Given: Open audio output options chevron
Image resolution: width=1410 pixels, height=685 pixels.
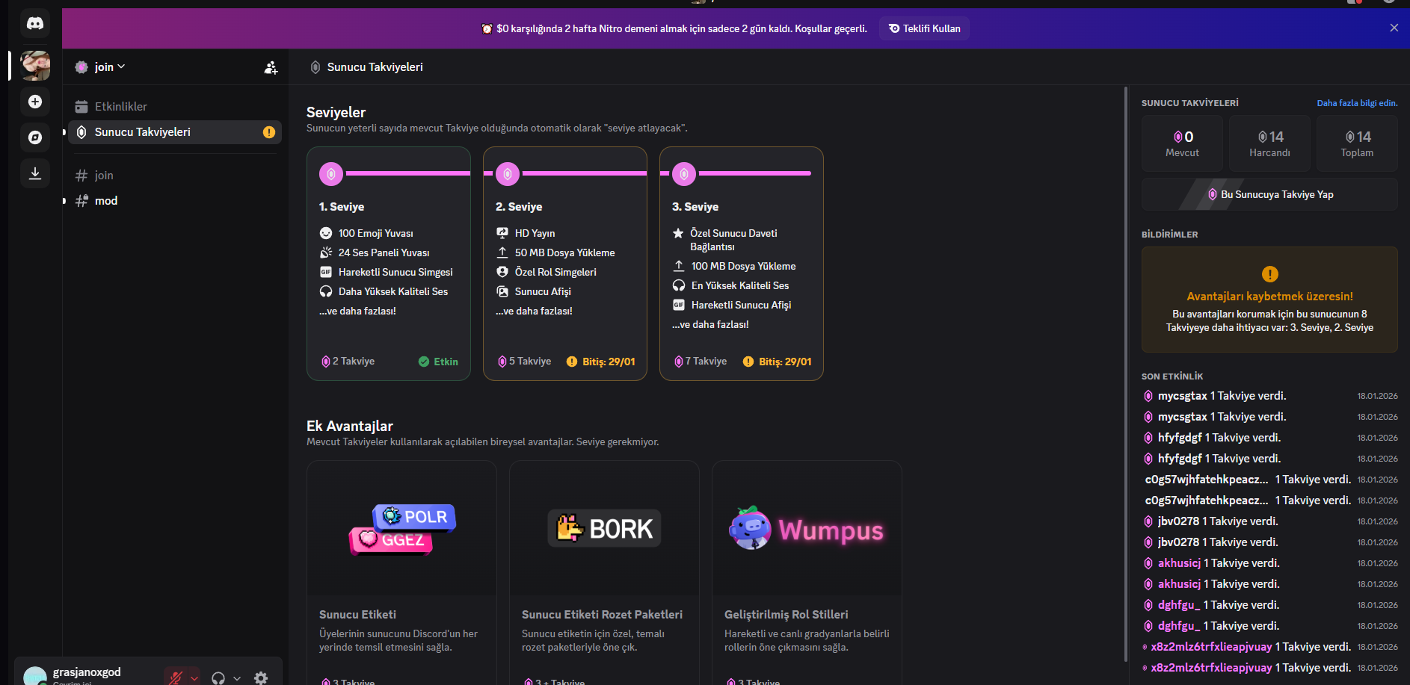Looking at the screenshot, I should pyautogui.click(x=237, y=678).
